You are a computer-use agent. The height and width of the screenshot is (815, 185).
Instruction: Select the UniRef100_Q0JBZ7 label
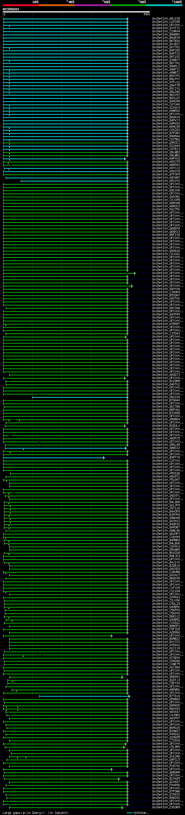pos(166,44)
